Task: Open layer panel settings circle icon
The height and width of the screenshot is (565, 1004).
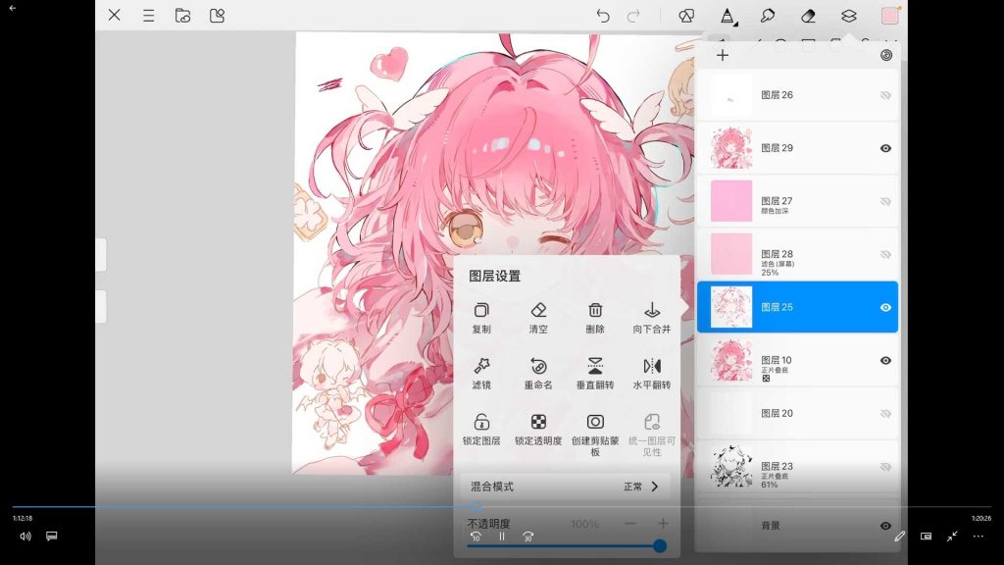Action: pos(886,55)
